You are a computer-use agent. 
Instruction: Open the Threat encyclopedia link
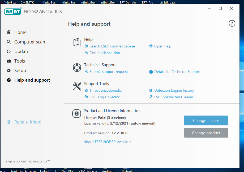[105, 90]
